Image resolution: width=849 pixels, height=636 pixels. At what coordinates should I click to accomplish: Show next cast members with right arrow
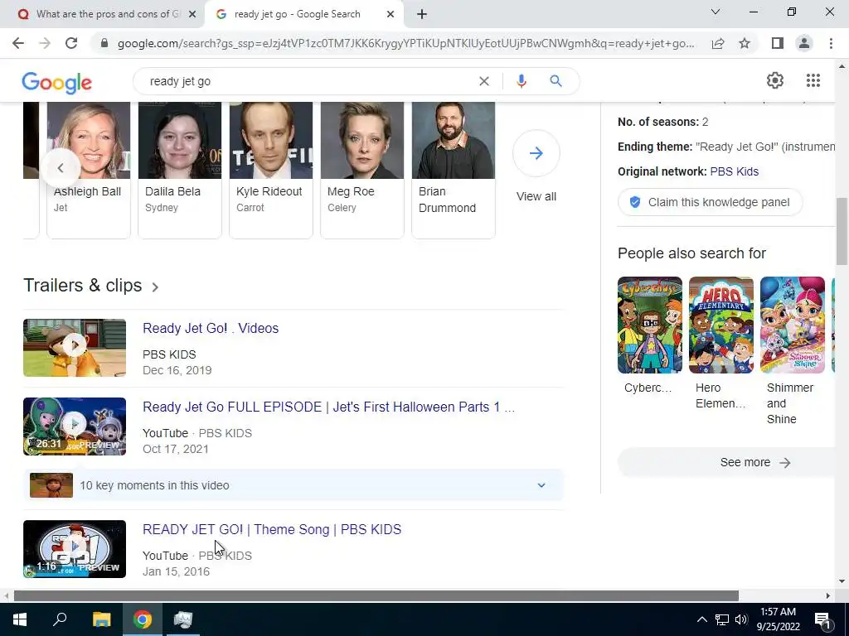(x=536, y=153)
